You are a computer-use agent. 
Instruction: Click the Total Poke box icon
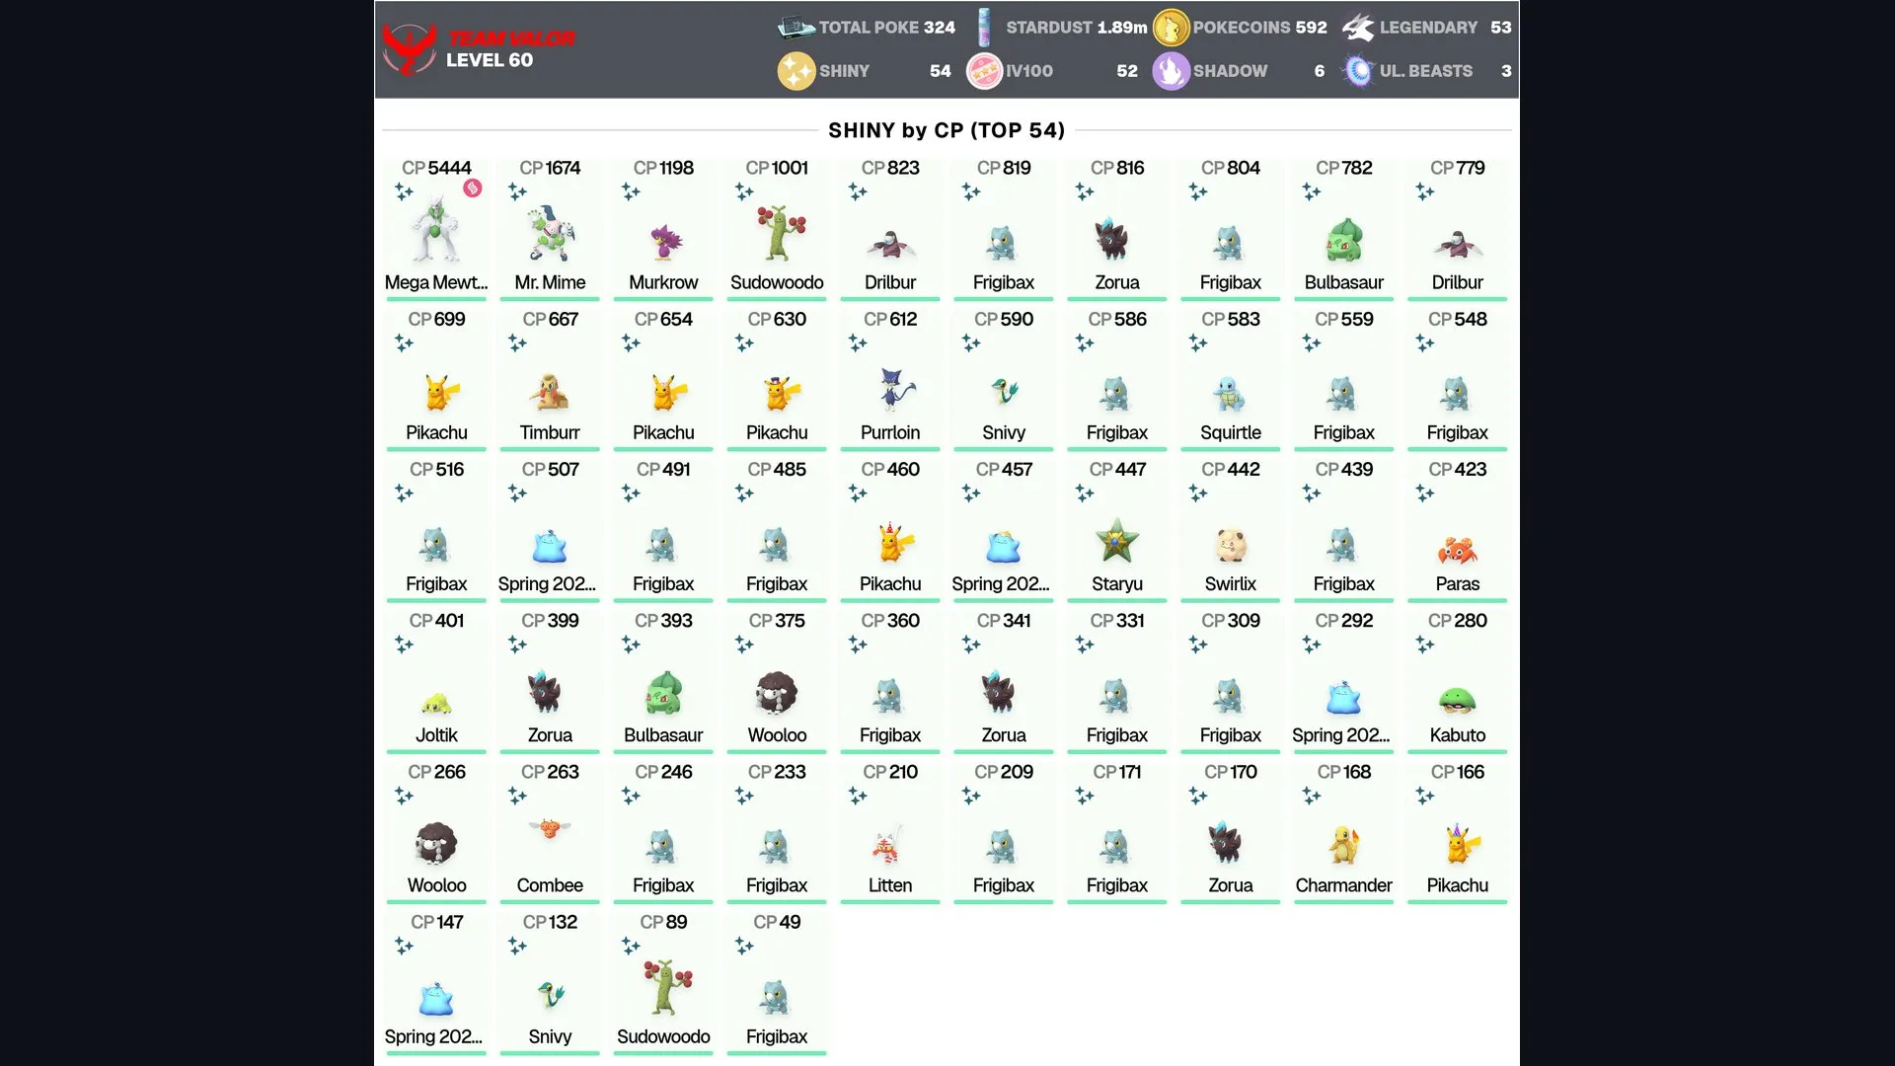pyautogui.click(x=796, y=28)
